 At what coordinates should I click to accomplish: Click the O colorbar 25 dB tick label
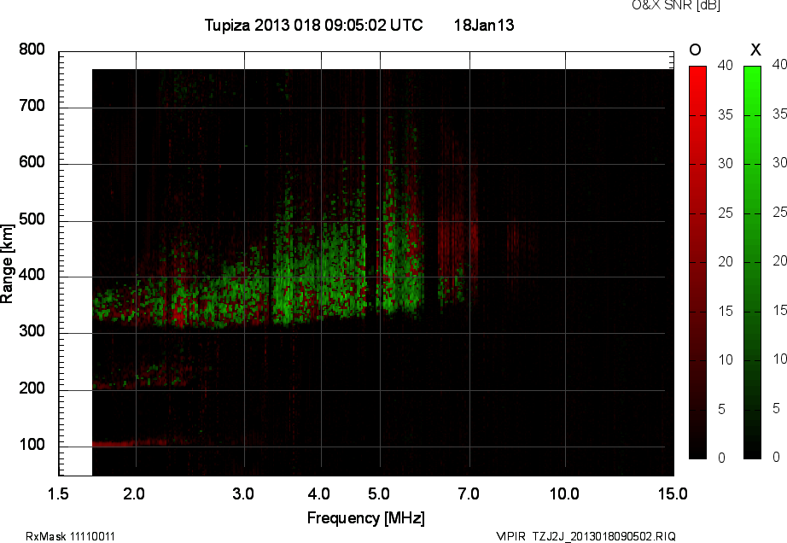(726, 213)
